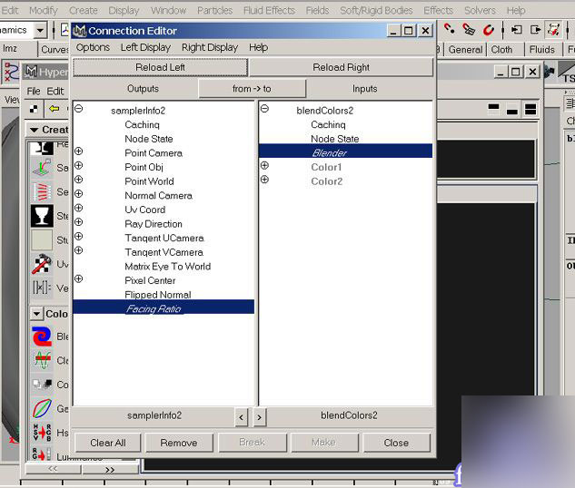Expand the Point World attribute
575x488 pixels.
click(x=78, y=180)
